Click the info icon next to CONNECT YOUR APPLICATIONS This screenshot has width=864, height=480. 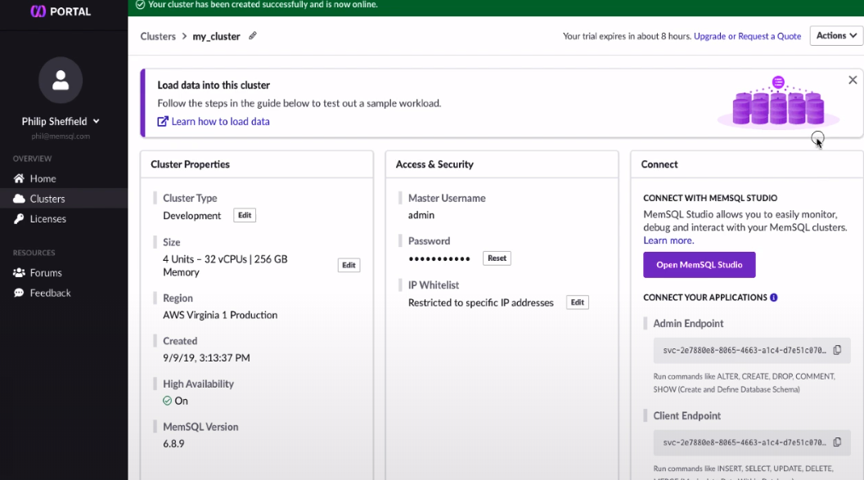click(774, 297)
